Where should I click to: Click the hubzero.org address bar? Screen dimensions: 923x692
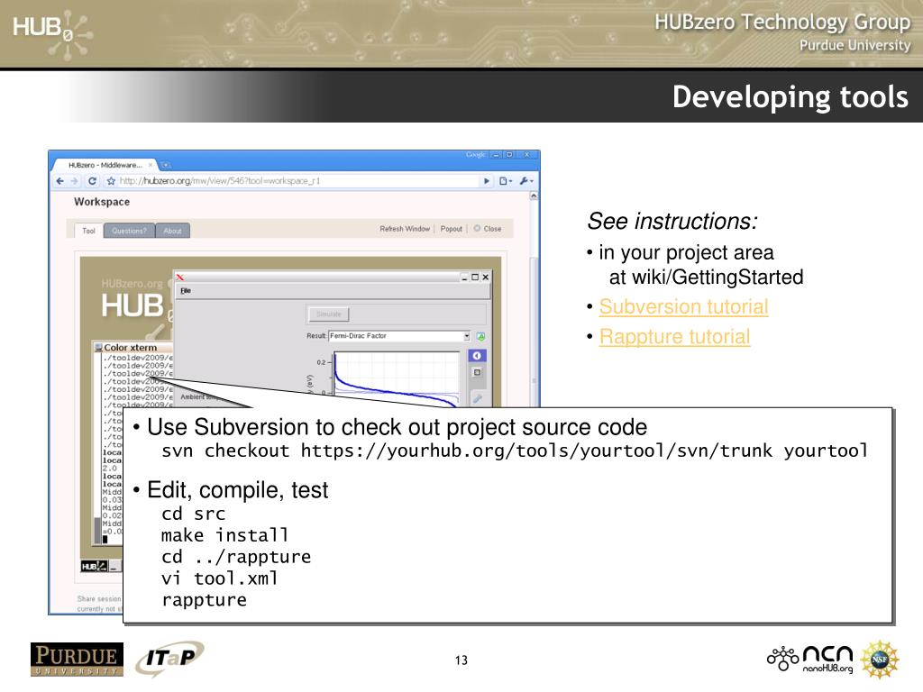(x=297, y=181)
